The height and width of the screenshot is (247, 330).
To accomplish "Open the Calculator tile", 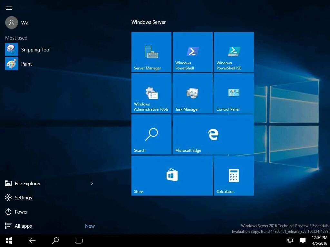I will coord(234,176).
